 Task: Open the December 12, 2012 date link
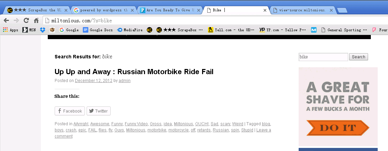(93, 81)
